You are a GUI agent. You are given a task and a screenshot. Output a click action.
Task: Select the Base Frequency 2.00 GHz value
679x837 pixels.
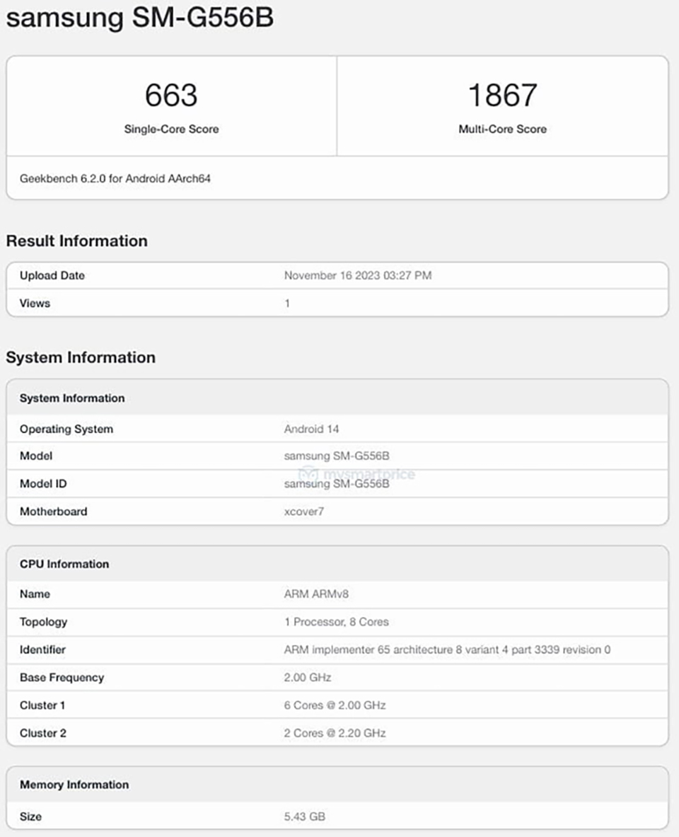[x=308, y=677]
